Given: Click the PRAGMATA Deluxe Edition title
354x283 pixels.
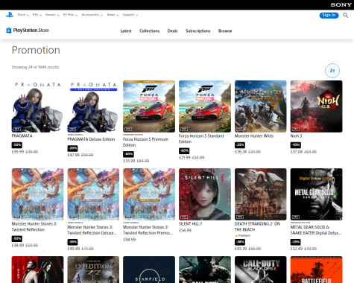Looking at the screenshot, I should pyautogui.click(x=91, y=139).
